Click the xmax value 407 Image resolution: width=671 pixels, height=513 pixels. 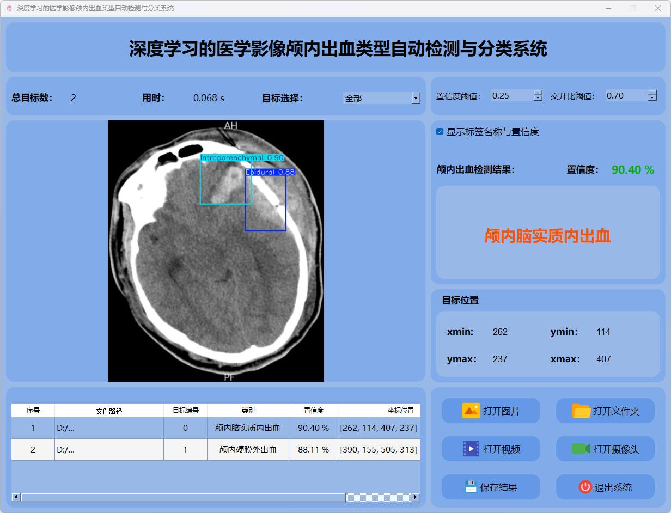coord(603,359)
